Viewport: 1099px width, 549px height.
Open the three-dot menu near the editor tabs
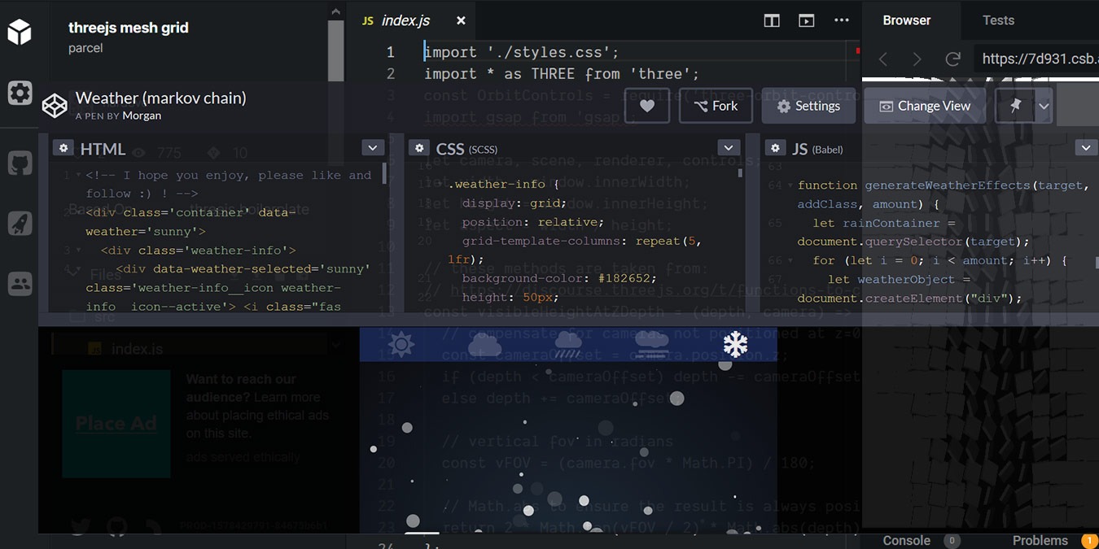pos(841,20)
